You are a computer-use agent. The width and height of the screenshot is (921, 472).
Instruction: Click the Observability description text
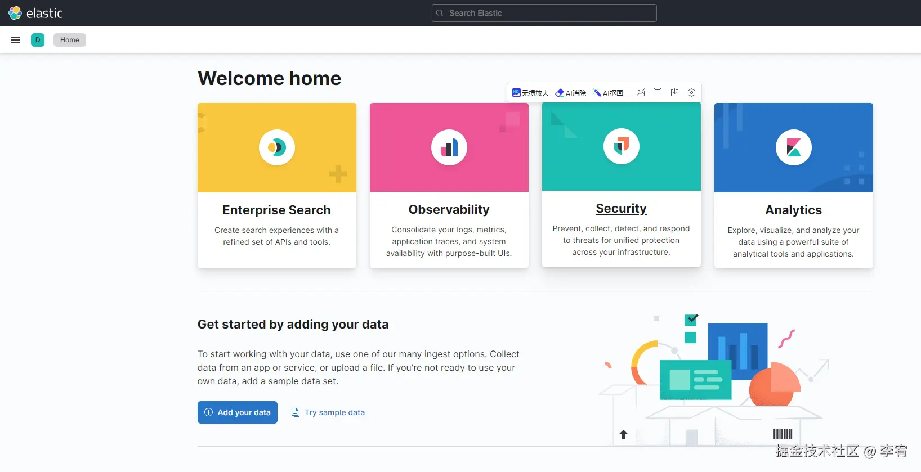pyautogui.click(x=449, y=241)
